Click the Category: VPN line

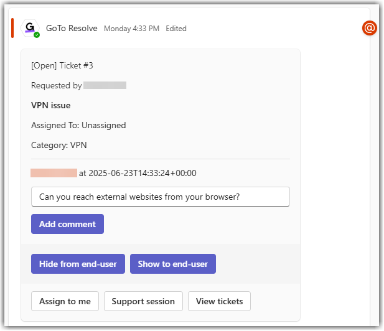(x=59, y=145)
